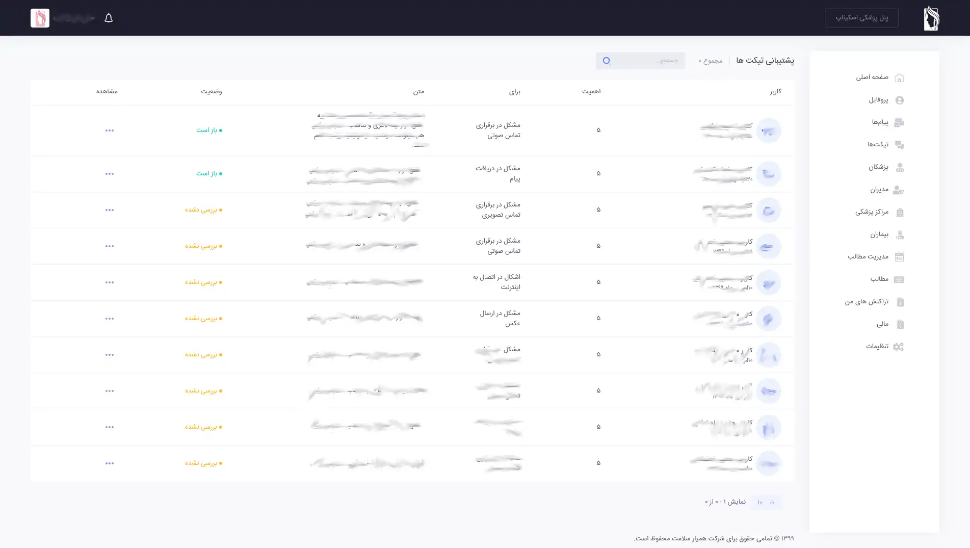Click the وضعیت column header

[x=211, y=92]
